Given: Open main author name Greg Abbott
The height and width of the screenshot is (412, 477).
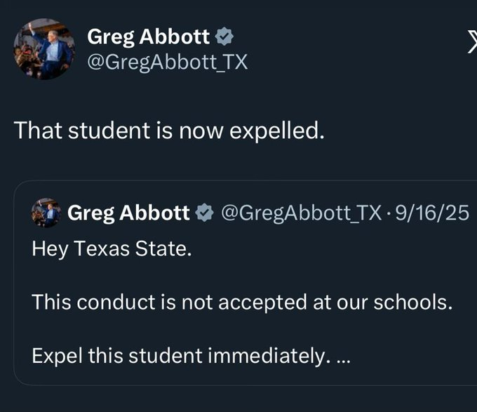Looking at the screenshot, I should click(x=148, y=37).
